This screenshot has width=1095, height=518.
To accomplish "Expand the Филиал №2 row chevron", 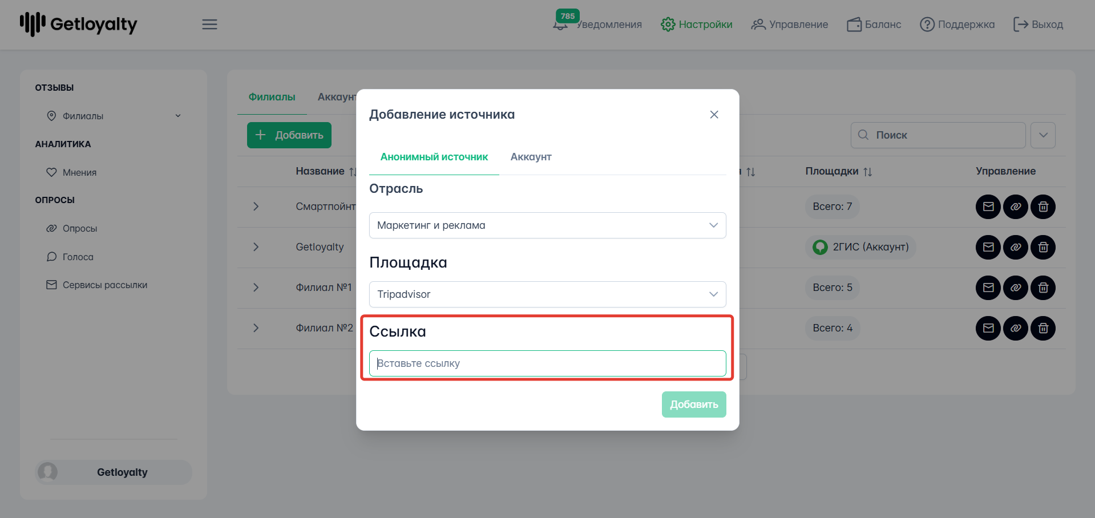I will 256,328.
